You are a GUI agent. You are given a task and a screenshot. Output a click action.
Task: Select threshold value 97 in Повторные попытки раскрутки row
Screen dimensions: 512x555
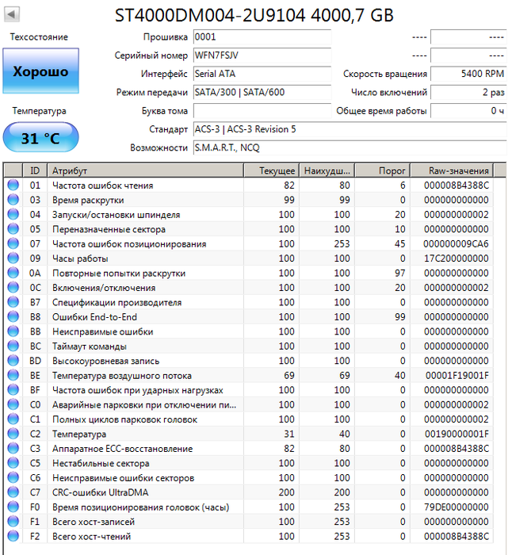(400, 273)
